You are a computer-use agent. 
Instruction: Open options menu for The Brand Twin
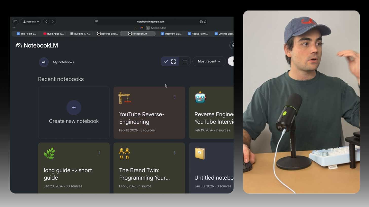click(x=174, y=153)
